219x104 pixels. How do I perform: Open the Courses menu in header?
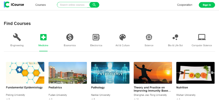point(41,5)
